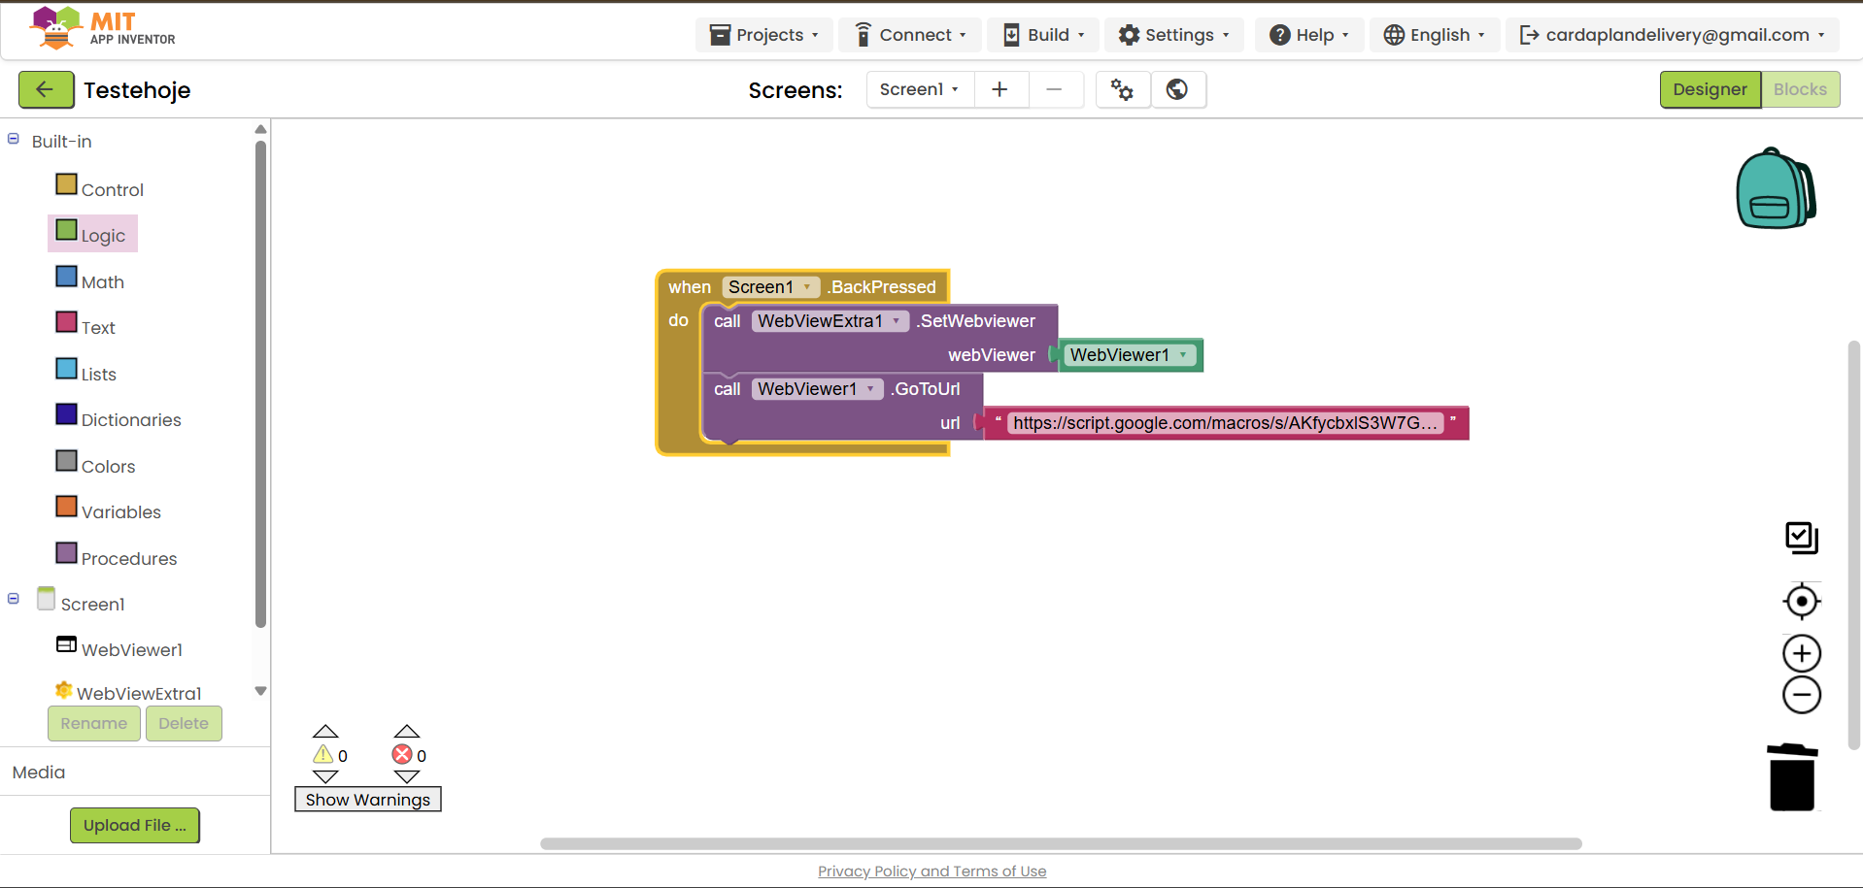This screenshot has height=888, width=1863.
Task: Zoom out using the minus circle icon
Action: [1801, 695]
